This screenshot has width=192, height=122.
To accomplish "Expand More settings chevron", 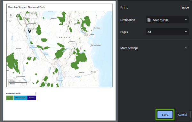I will [x=186, y=48].
